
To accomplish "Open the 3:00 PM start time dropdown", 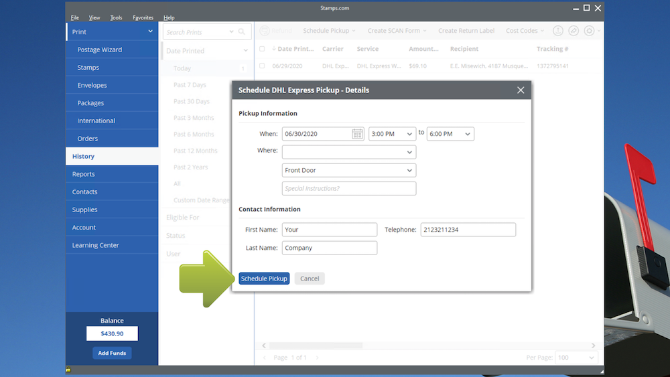I will [392, 134].
